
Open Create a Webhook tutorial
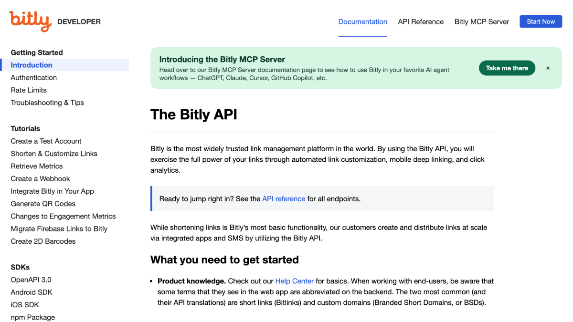click(x=40, y=178)
